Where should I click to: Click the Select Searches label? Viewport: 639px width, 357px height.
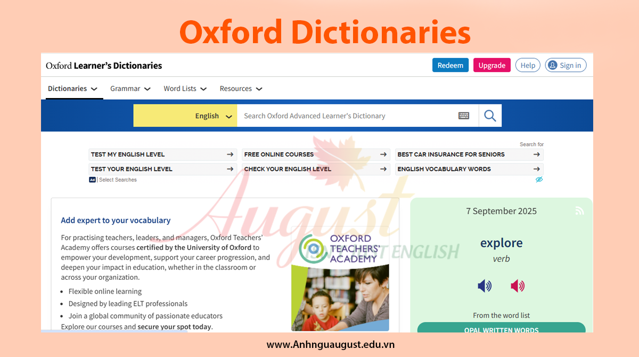[x=118, y=180]
